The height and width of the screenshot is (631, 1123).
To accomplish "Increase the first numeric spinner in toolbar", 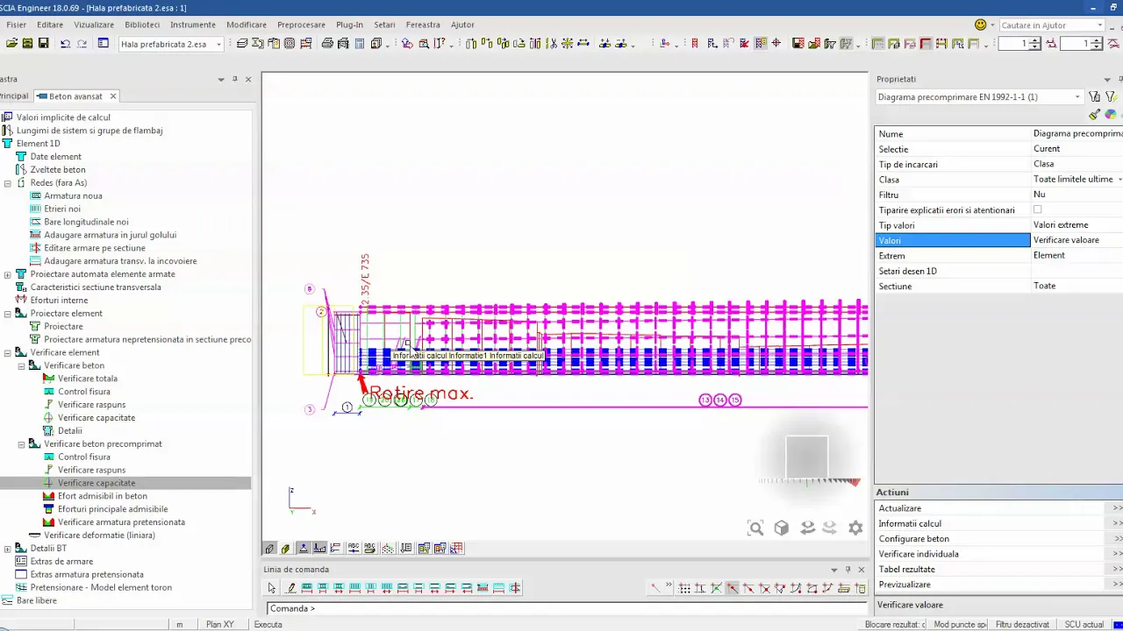I will (1035, 40).
